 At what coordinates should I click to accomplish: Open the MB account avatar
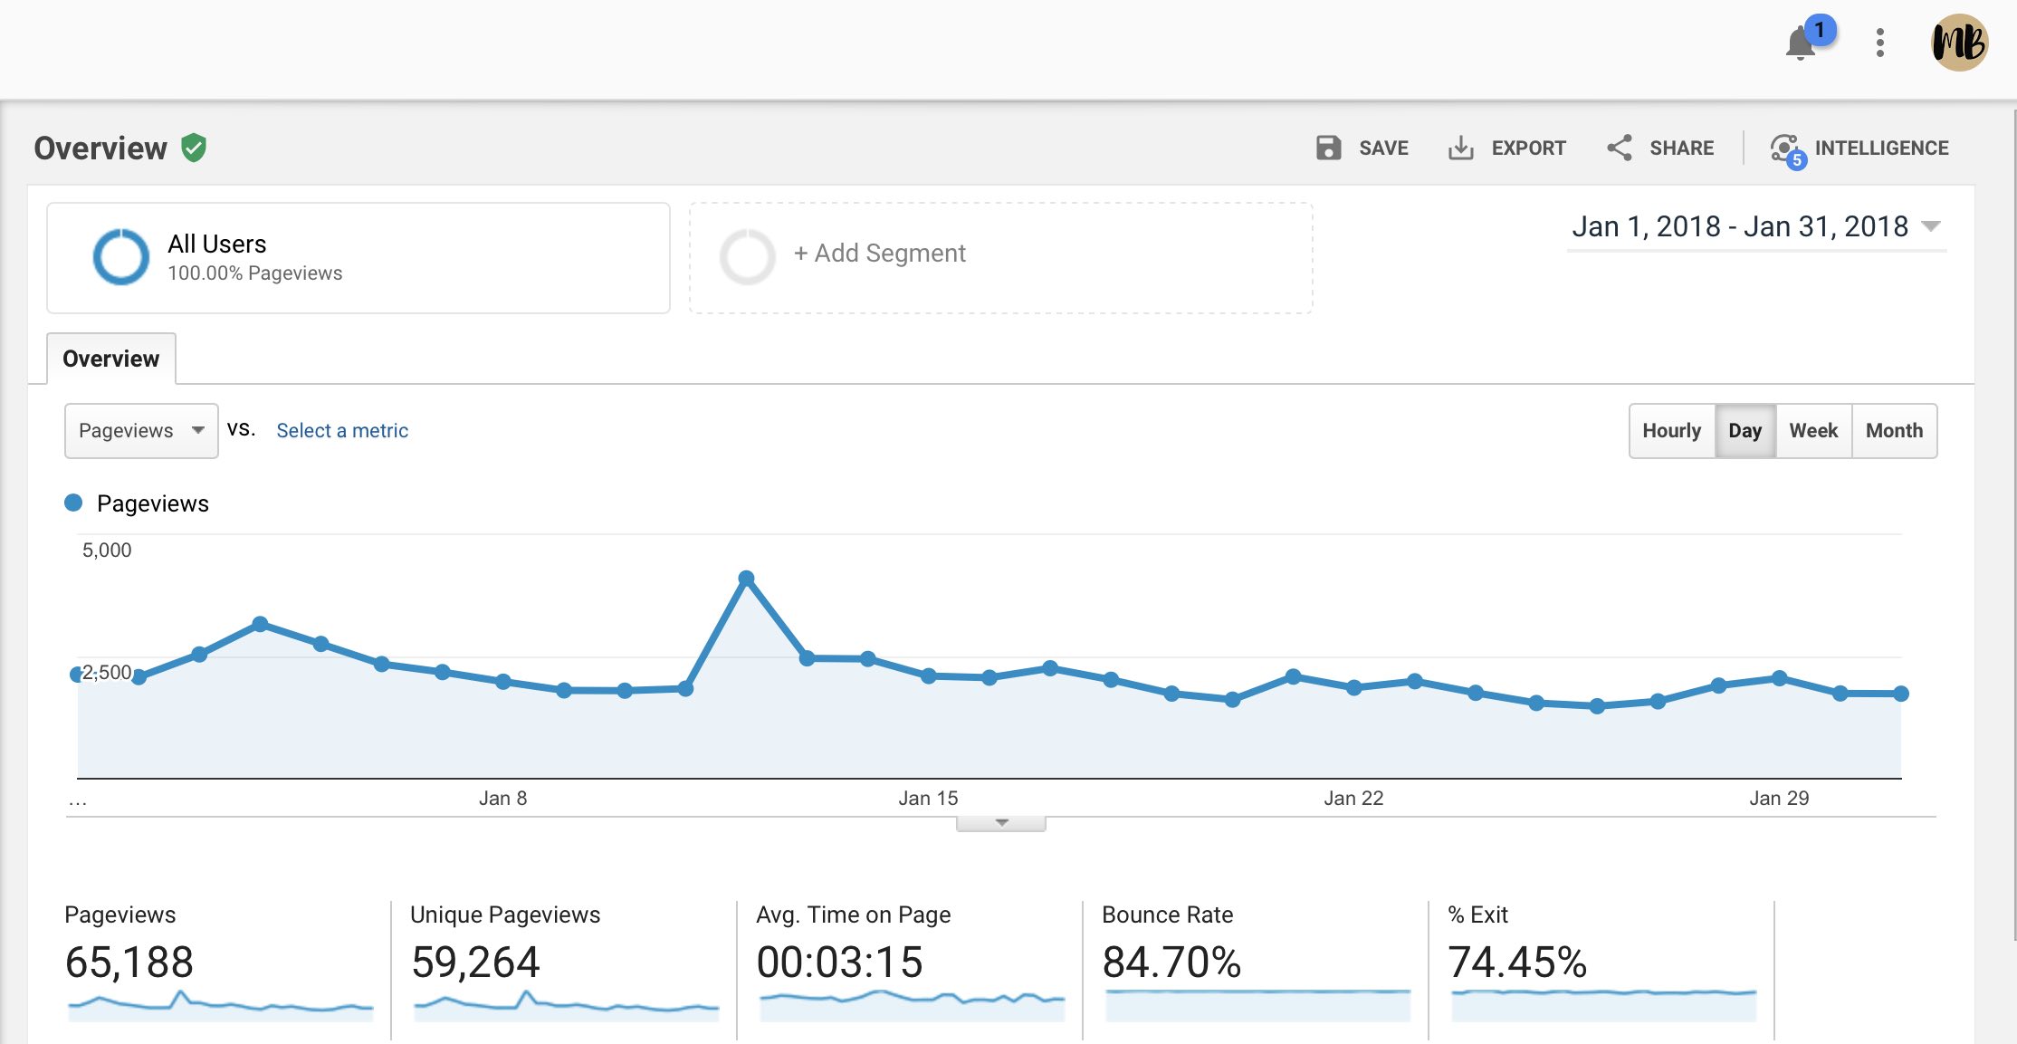coord(1959,43)
